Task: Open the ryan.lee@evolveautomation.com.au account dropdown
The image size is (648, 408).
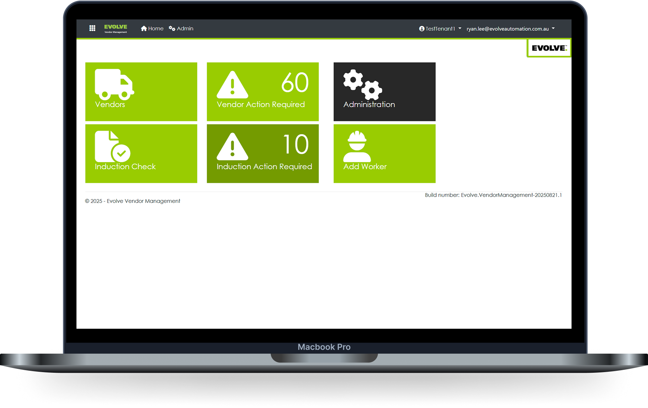Action: click(x=511, y=29)
